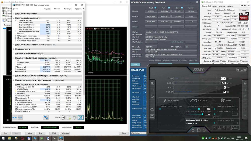Click MSI Afterburner OC Scanner icon
This screenshot has width=251, height=141.
click(x=152, y=83)
